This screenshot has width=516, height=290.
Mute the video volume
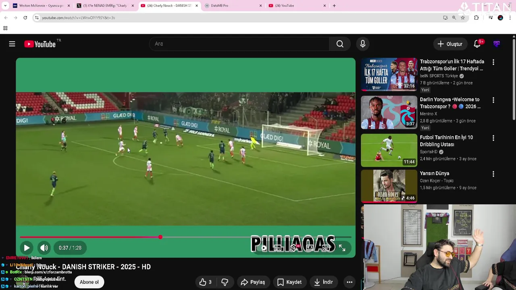click(44, 248)
